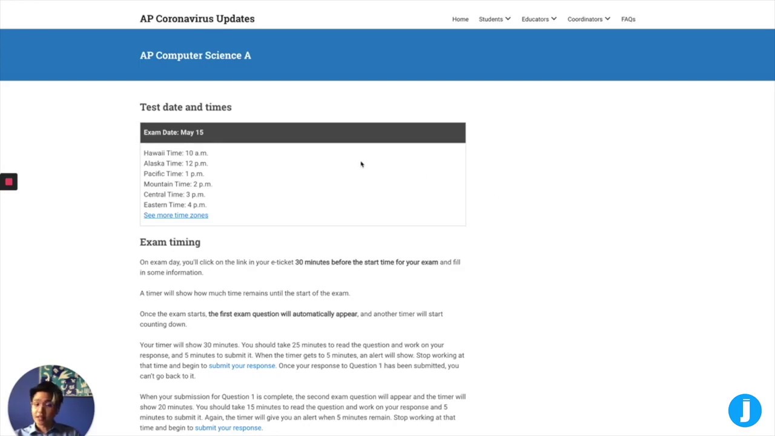Select the Educators menu label
The image size is (775, 436).
tap(535, 19)
